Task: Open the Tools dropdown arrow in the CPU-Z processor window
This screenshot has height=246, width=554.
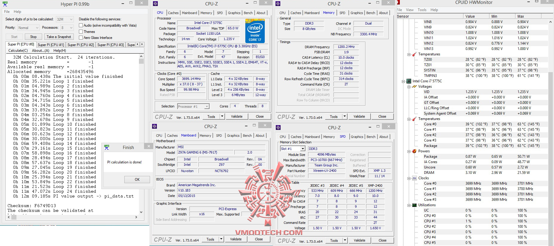Action: coord(222,116)
